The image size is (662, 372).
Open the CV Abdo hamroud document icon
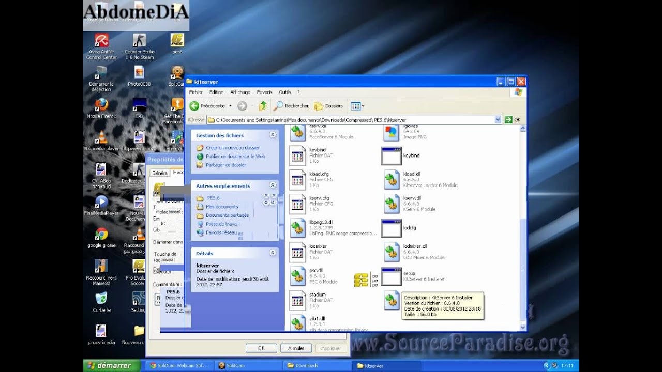point(101,175)
